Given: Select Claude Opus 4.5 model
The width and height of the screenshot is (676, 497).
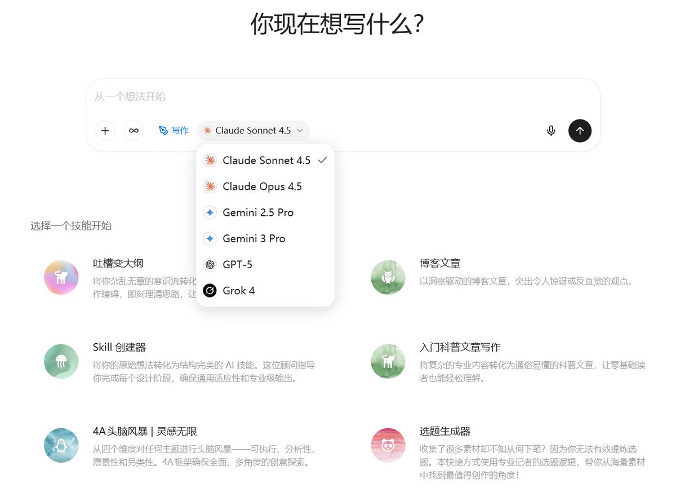Looking at the screenshot, I should pyautogui.click(x=265, y=187).
